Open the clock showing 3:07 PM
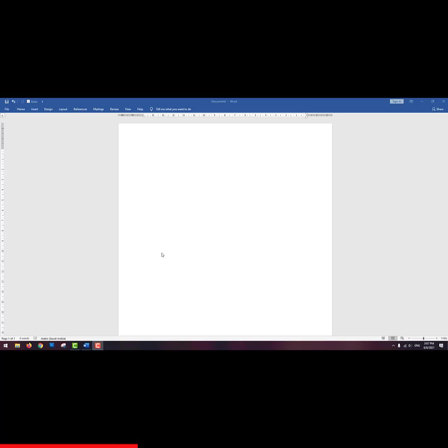Screen dimensions: 448x448 pyautogui.click(x=429, y=346)
